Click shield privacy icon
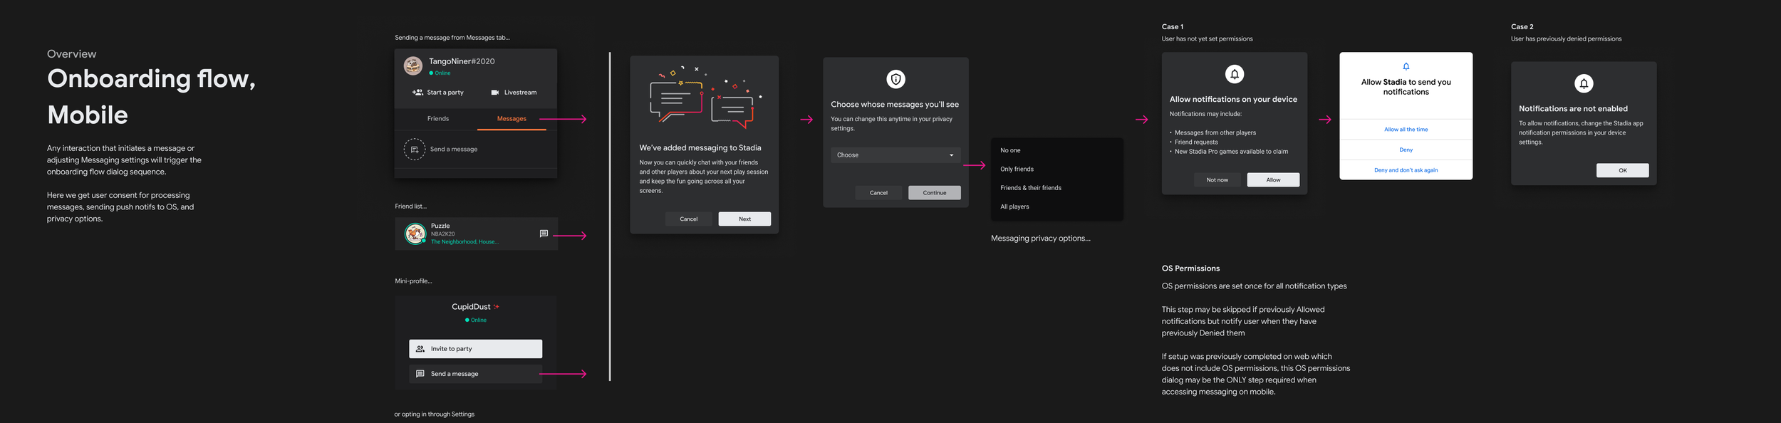The image size is (1781, 423). pyautogui.click(x=895, y=79)
